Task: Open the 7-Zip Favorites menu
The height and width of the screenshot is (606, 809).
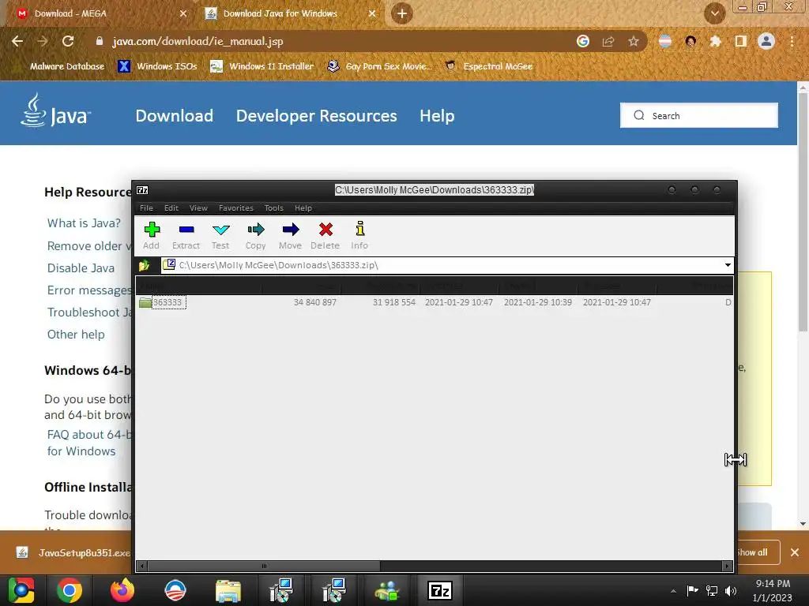Action: point(235,208)
